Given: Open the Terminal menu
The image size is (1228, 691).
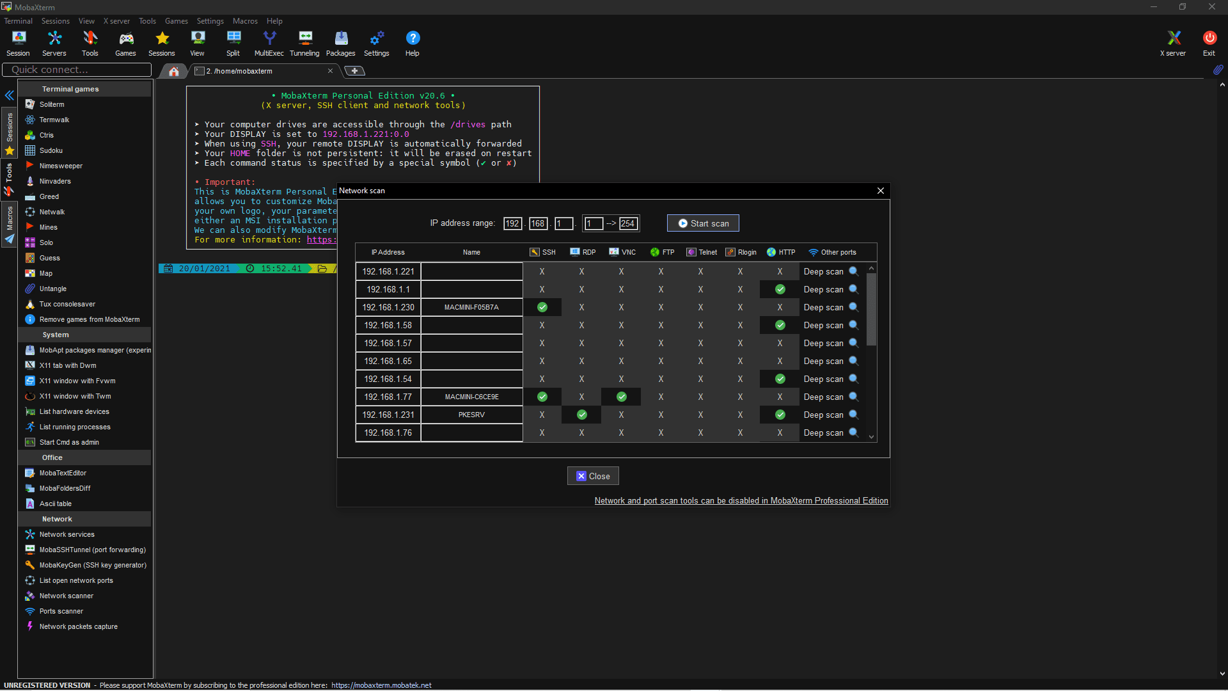Looking at the screenshot, I should point(18,21).
